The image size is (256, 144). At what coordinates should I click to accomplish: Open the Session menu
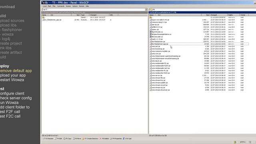(68, 6)
